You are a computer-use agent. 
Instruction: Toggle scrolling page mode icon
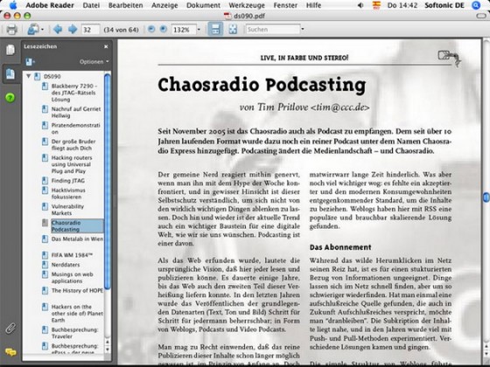pos(215,30)
